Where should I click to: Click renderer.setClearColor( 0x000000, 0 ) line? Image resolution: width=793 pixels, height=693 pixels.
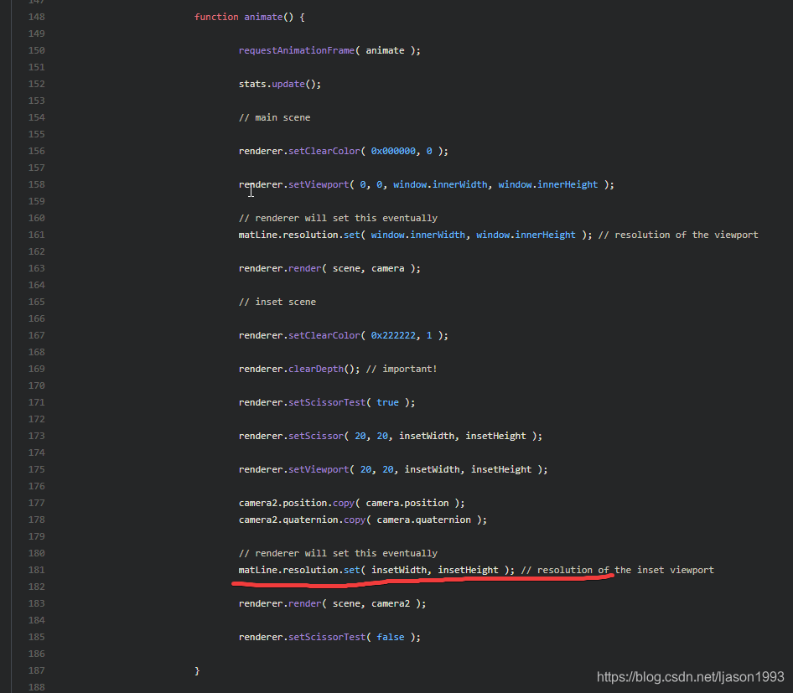coord(344,151)
